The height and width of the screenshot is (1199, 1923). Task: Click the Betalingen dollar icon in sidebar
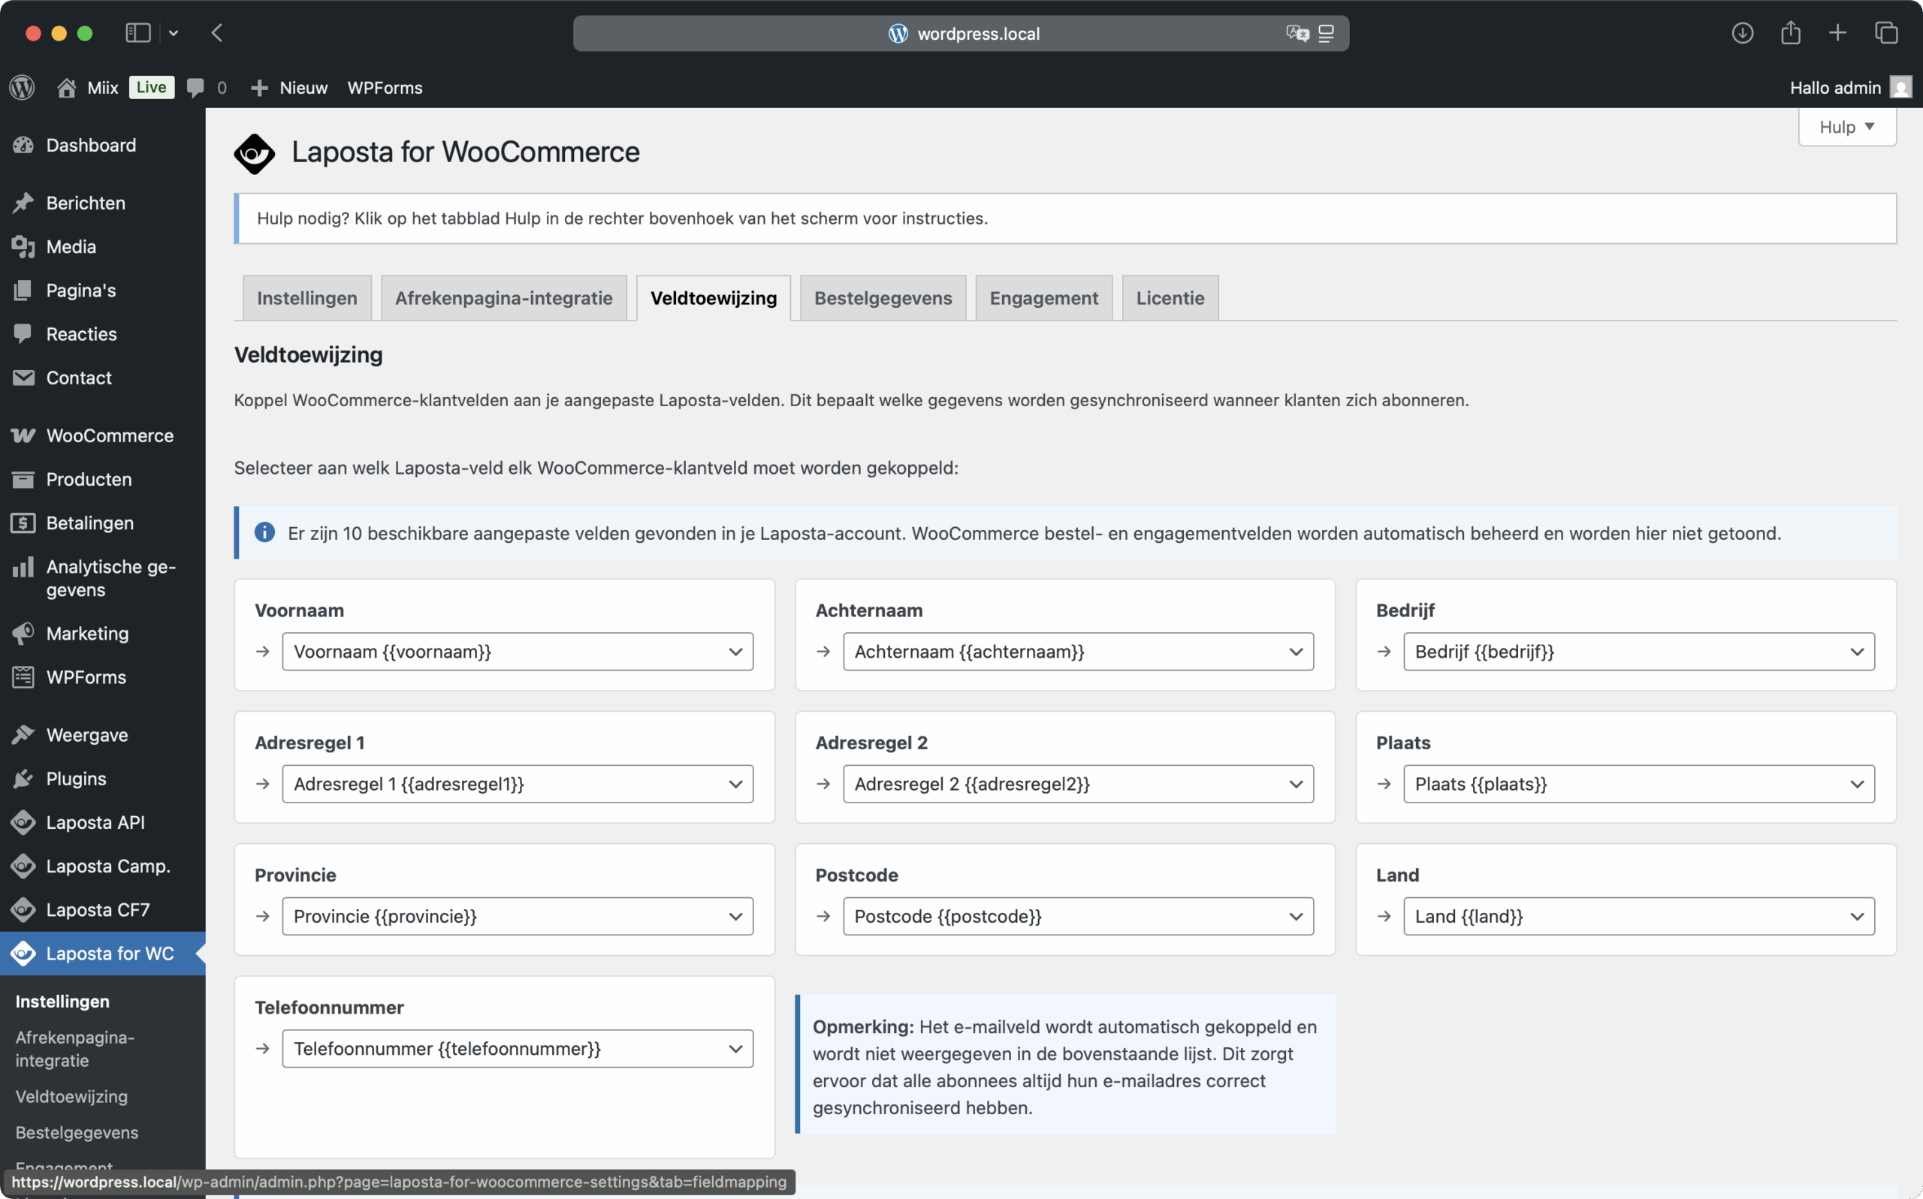[x=23, y=523]
